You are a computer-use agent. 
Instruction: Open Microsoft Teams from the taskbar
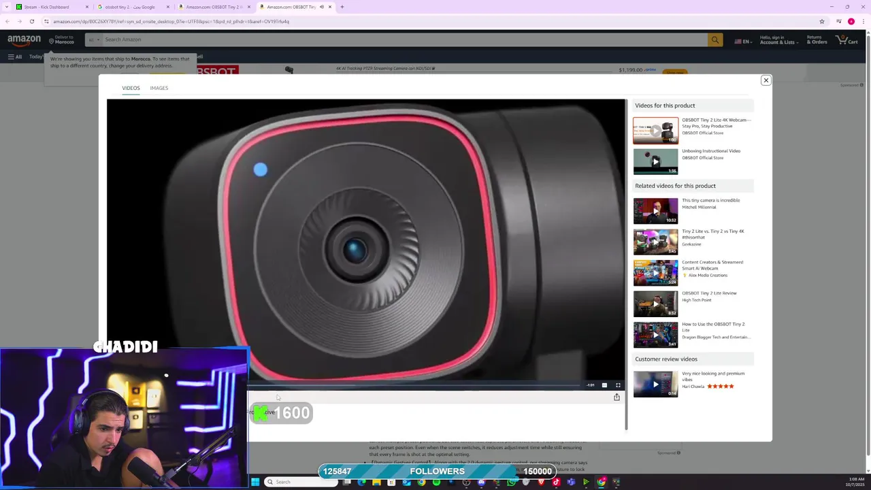(x=572, y=482)
